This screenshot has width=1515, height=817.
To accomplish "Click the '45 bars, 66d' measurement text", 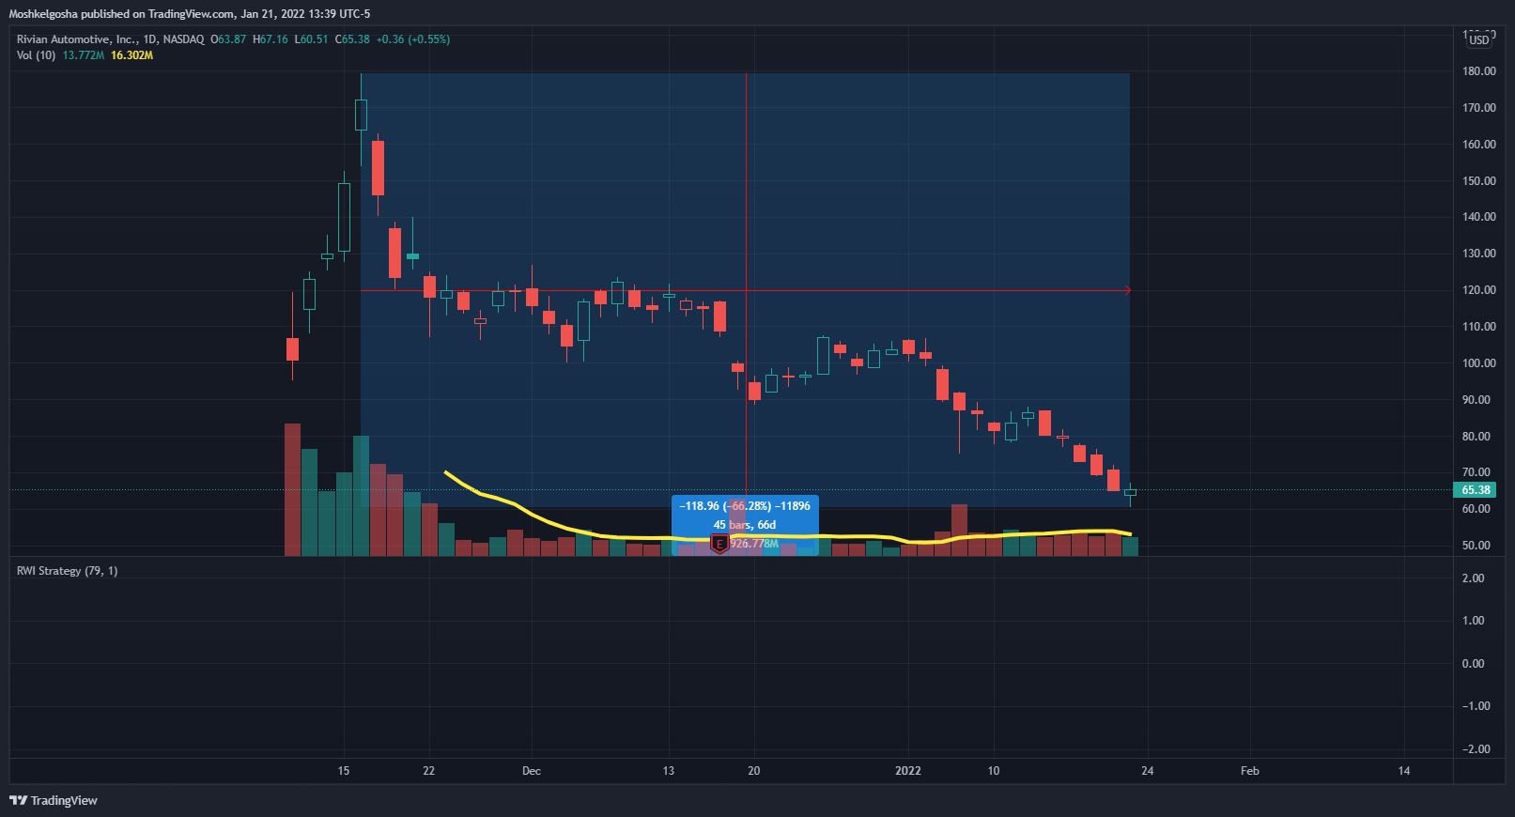I will tap(745, 525).
